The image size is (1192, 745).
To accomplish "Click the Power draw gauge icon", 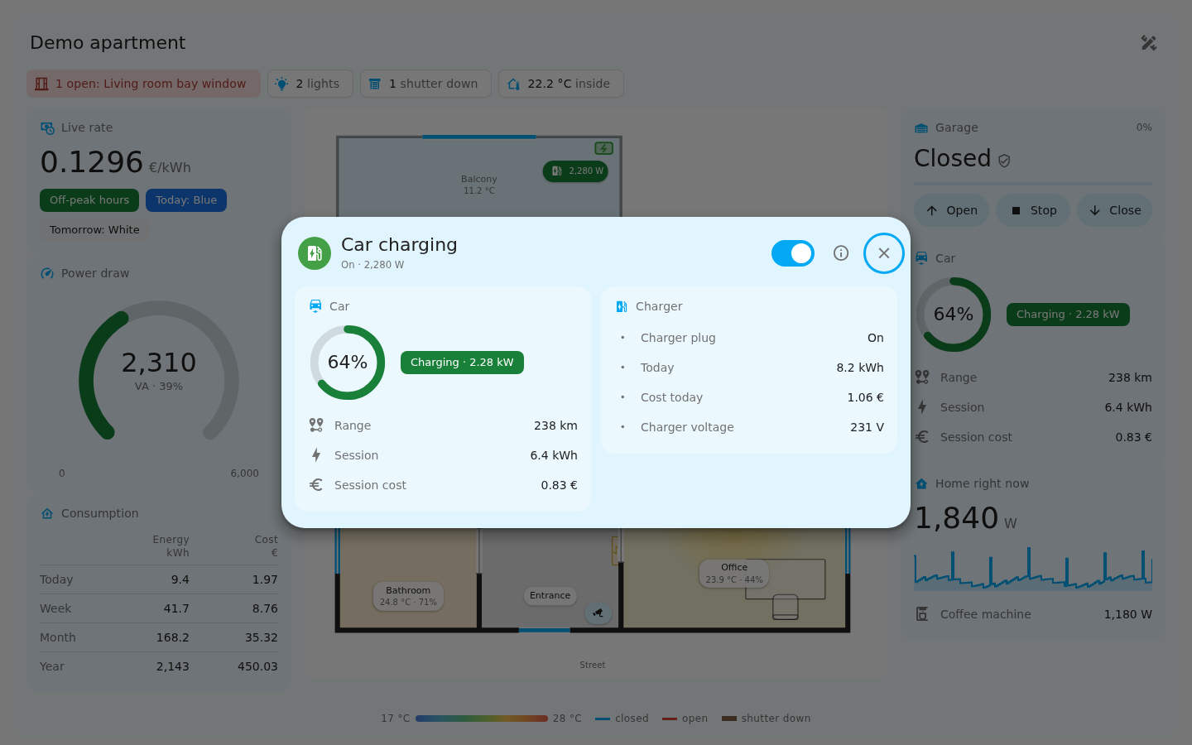I will (x=47, y=273).
